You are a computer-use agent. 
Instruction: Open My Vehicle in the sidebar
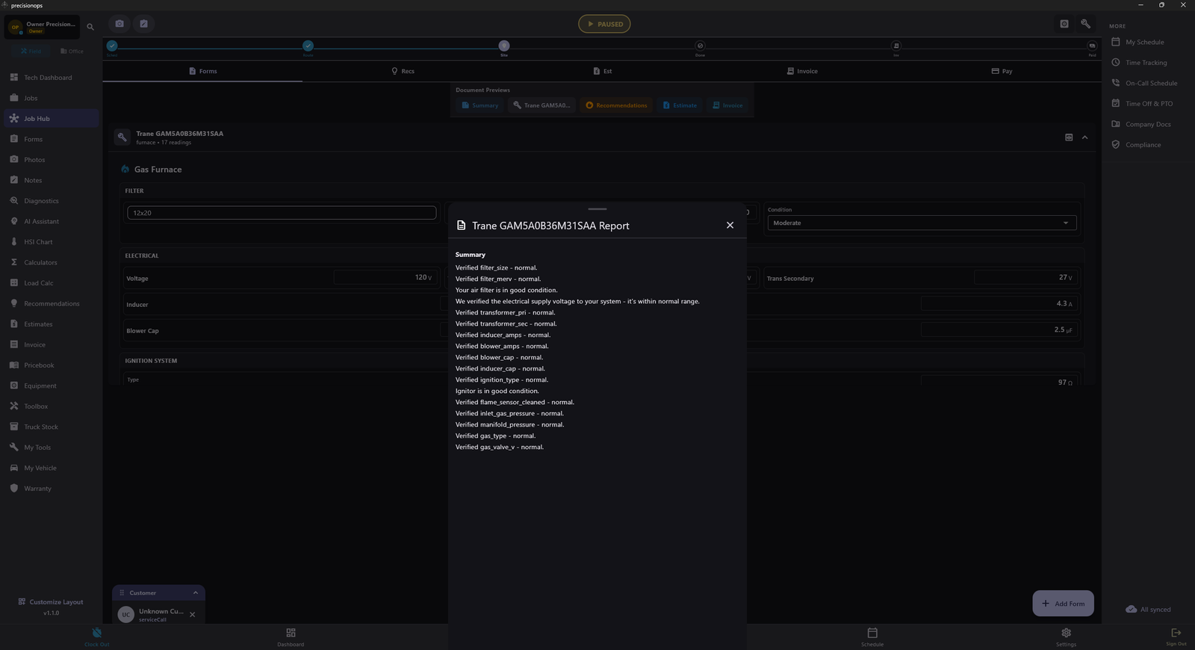[51, 468]
